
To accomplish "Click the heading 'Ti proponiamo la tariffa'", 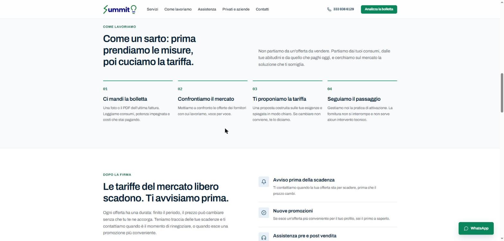I will (x=279, y=99).
